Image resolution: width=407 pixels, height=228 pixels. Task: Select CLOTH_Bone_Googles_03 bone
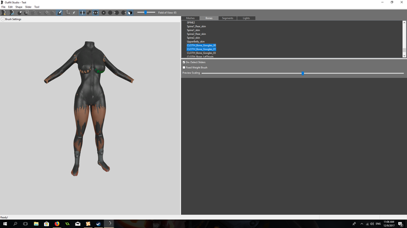(201, 53)
